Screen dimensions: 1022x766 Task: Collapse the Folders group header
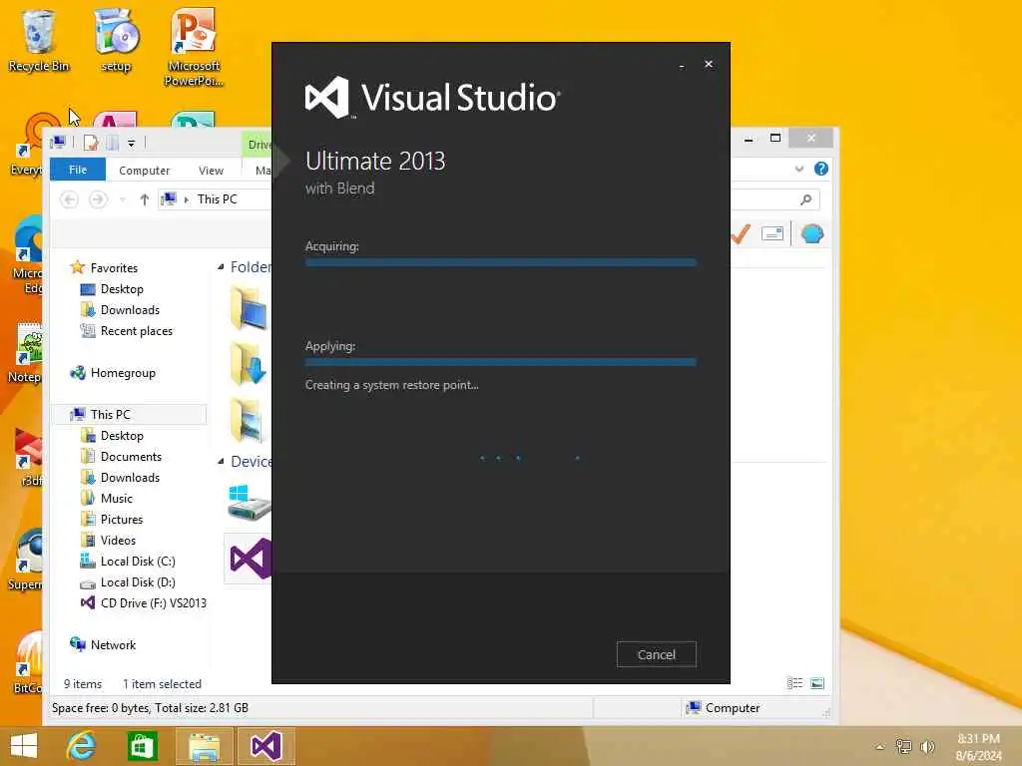coord(221,267)
